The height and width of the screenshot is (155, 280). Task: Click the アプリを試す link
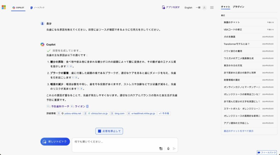[x=171, y=7]
